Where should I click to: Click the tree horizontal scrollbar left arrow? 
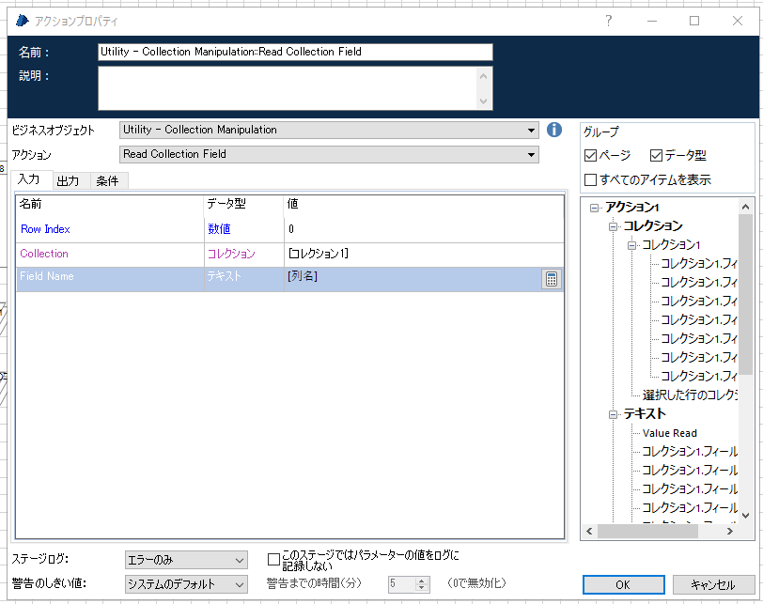pyautogui.click(x=589, y=532)
